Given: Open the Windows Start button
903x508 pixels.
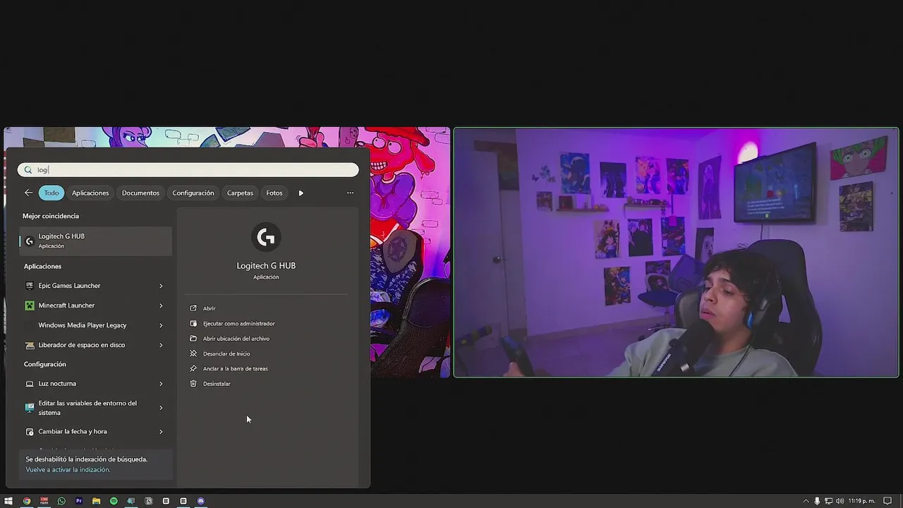Looking at the screenshot, I should tap(8, 501).
